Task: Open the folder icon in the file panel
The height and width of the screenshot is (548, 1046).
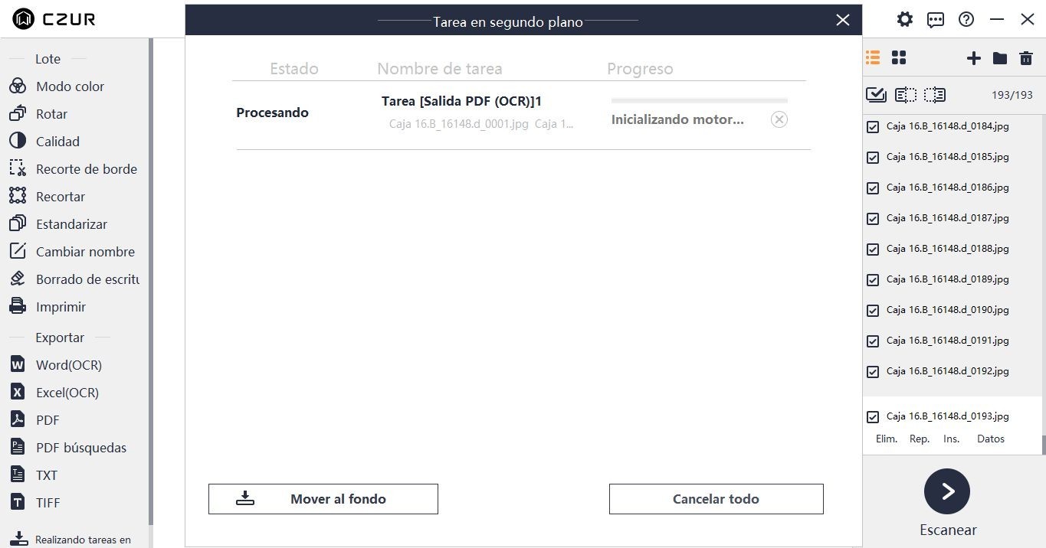Action: point(999,58)
